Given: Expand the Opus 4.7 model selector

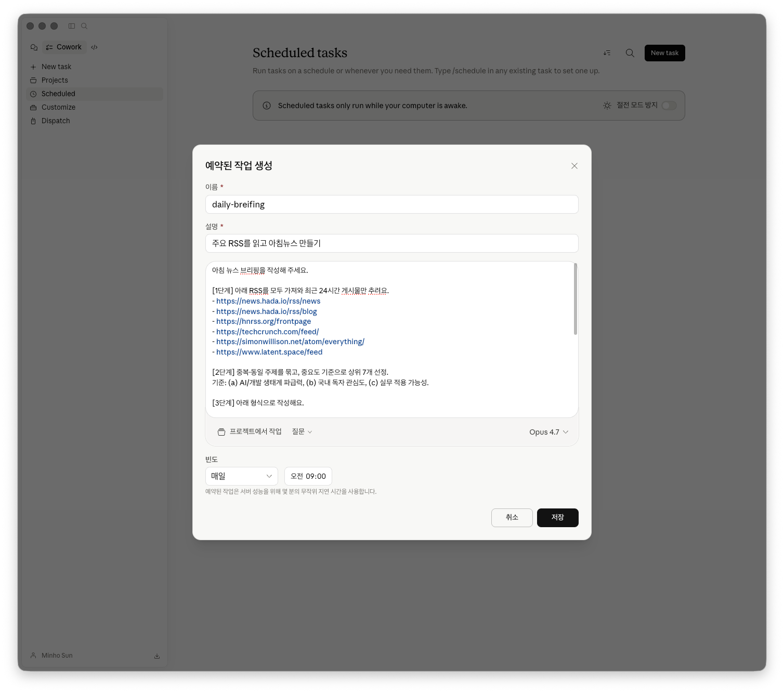Looking at the screenshot, I should coord(548,432).
